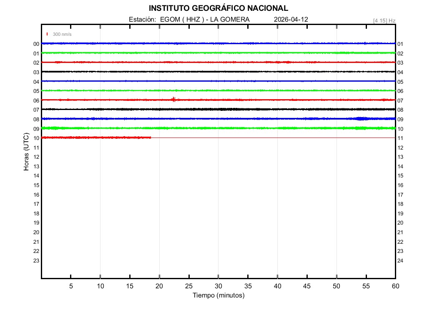Click the Tiempo (minutos) axis label
Screen dimensions: 427x320
(218, 295)
